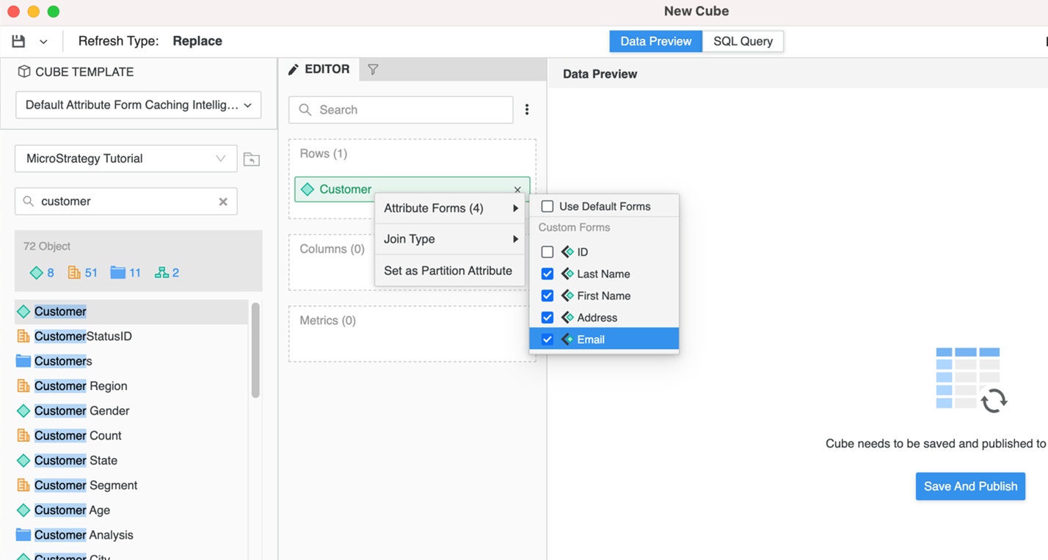Uncheck the Address form checkbox
Screen dimensions: 1048x560
(x=547, y=317)
